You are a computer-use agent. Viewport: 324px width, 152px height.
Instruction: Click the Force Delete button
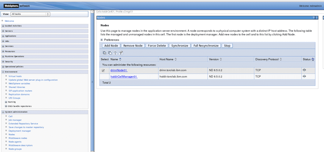[x=157, y=46]
